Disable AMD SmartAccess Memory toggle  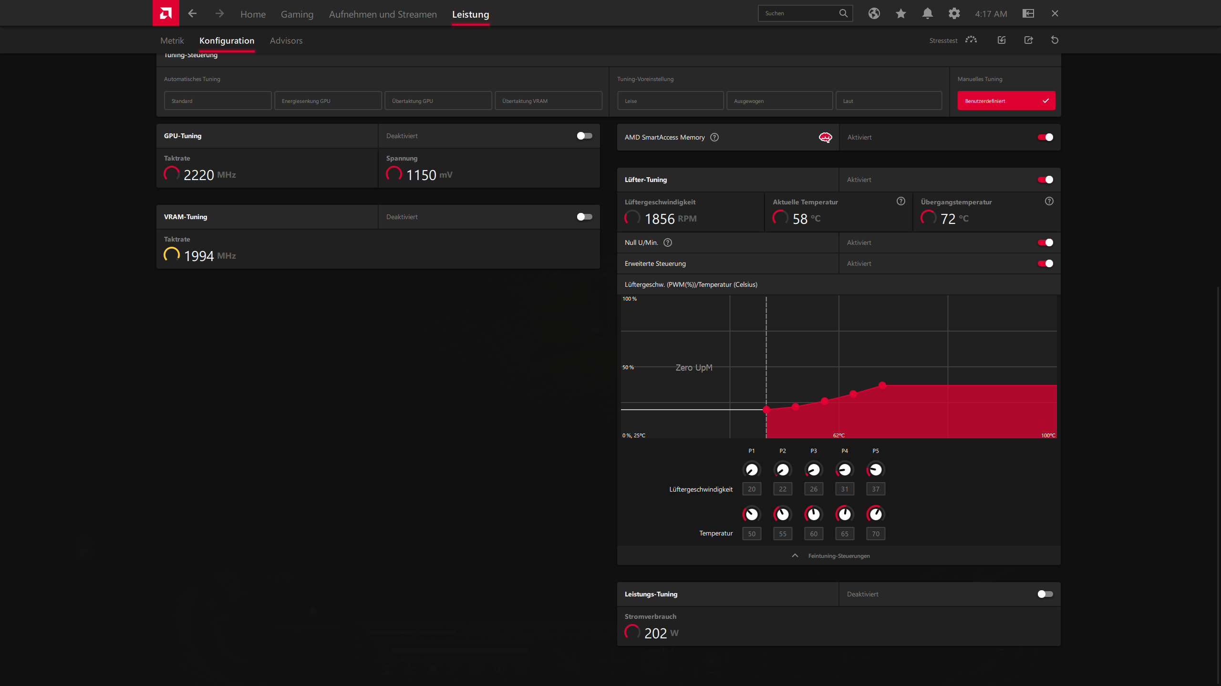point(1045,137)
